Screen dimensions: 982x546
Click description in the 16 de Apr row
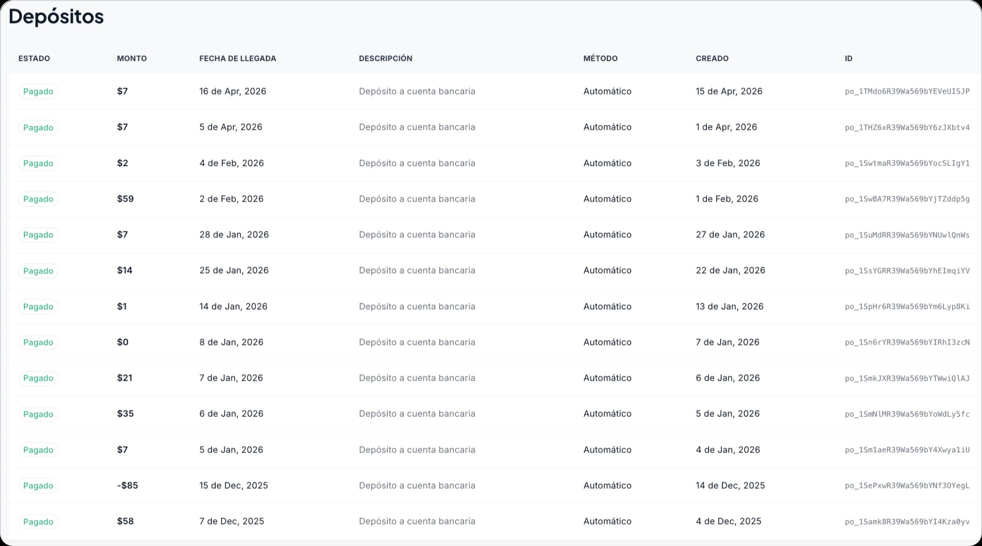click(417, 91)
